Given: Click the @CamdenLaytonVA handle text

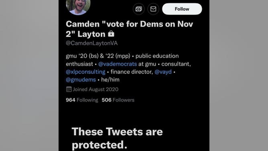Looking at the screenshot, I should (x=92, y=43).
